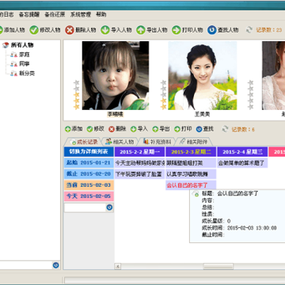Select the 同事 category in the tree
This screenshot has height=285, width=285.
(20, 64)
